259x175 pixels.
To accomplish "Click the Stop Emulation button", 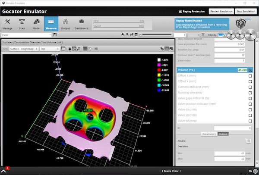I will [x=245, y=11].
